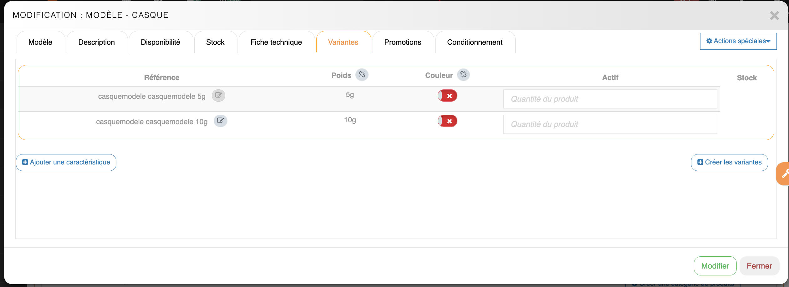Toggle active switch for 5g variant
Viewport: 789px width, 287px height.
(x=447, y=96)
